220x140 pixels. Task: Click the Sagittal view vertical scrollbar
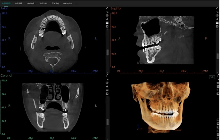(217, 56)
